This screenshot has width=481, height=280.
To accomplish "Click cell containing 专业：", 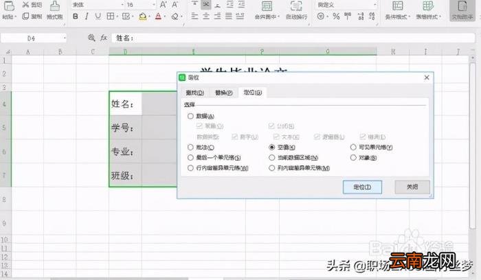I will pyautogui.click(x=126, y=152).
